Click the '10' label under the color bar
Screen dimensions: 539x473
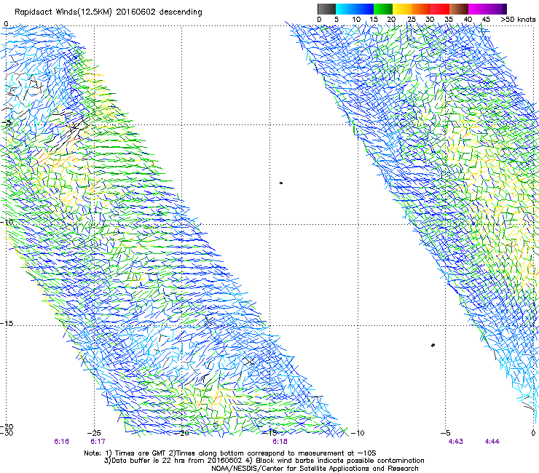356,20
